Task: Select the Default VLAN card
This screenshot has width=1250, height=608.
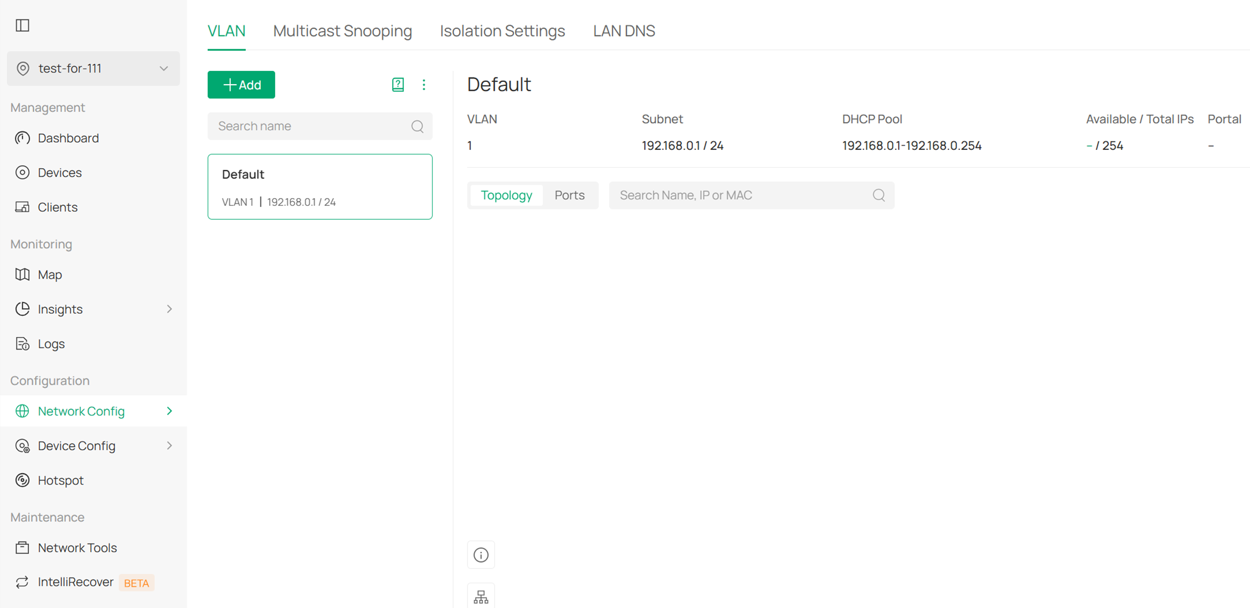Action: 320,186
